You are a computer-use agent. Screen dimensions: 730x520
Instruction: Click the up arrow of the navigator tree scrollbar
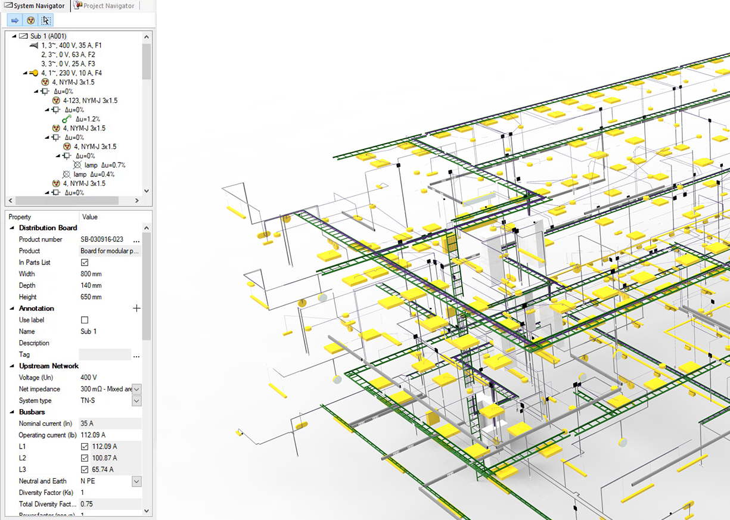147,37
